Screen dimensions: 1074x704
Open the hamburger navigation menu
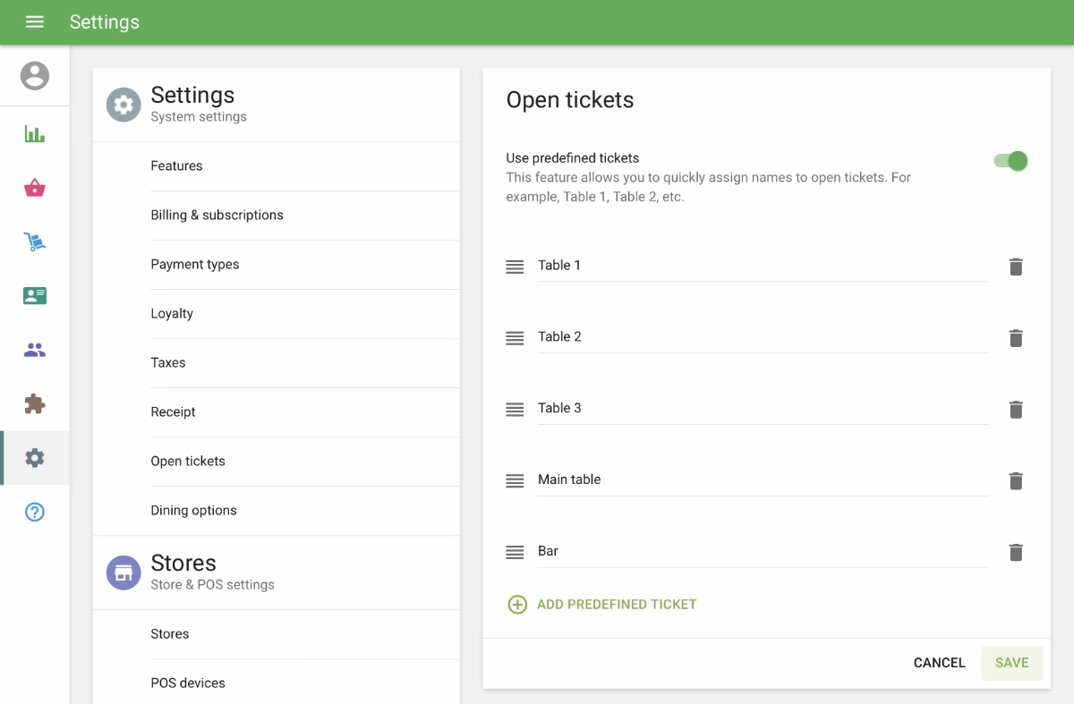tap(35, 22)
